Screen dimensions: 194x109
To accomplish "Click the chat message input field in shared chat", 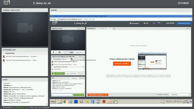I will [x=62, y=95].
